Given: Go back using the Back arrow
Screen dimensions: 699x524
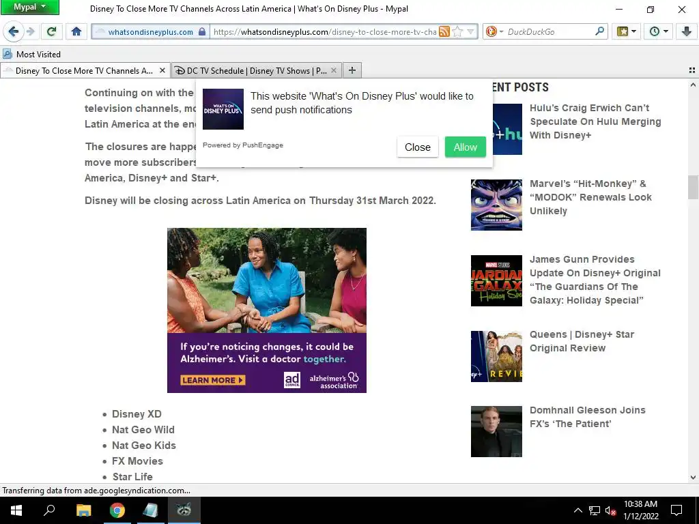Looking at the screenshot, I should [x=14, y=31].
